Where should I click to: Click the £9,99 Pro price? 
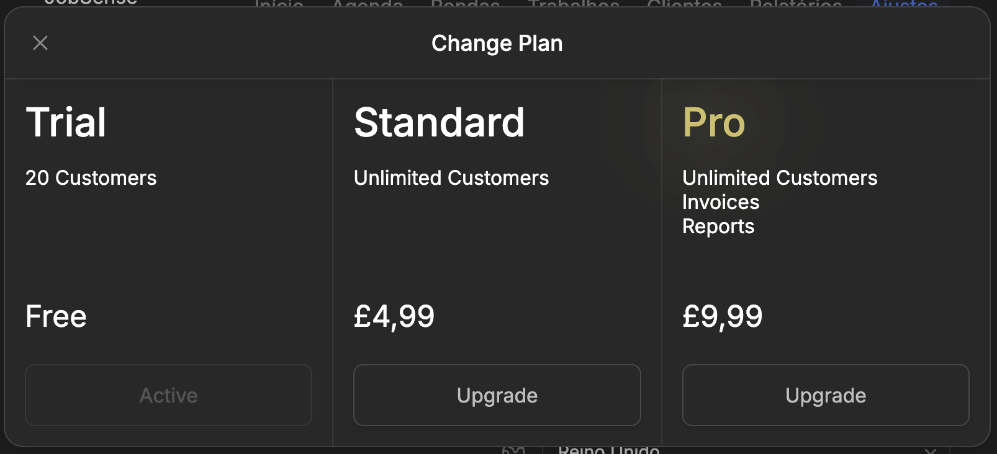(722, 316)
